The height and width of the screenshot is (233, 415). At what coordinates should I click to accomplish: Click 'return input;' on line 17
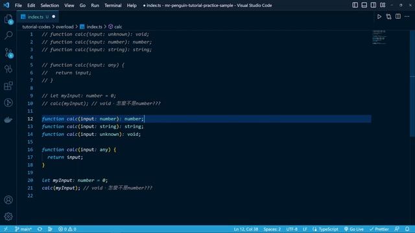65,157
